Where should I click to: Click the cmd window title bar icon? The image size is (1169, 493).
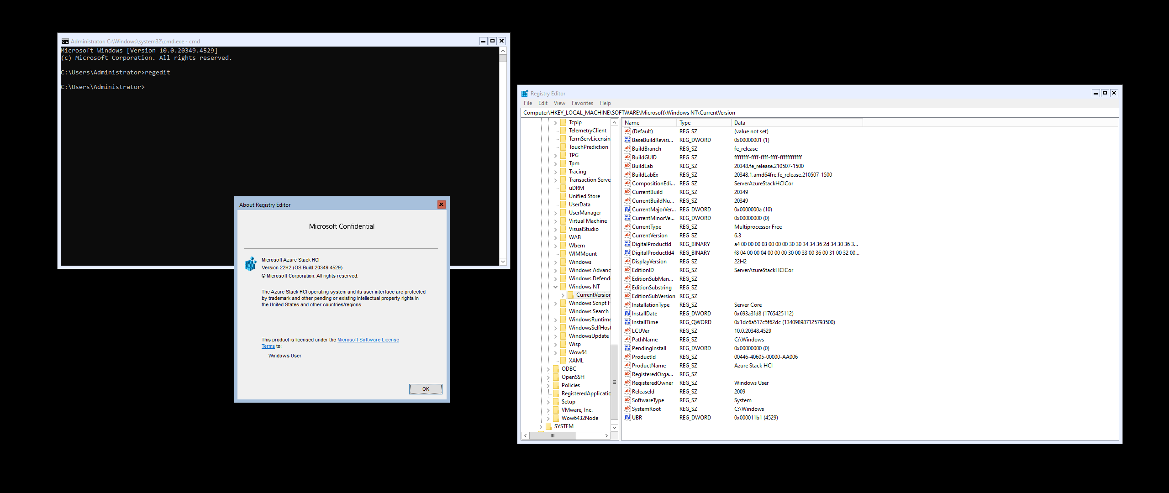(x=65, y=42)
